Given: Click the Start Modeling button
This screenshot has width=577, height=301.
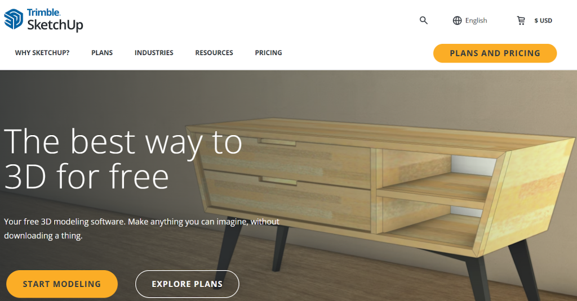Looking at the screenshot, I should pyautogui.click(x=62, y=284).
